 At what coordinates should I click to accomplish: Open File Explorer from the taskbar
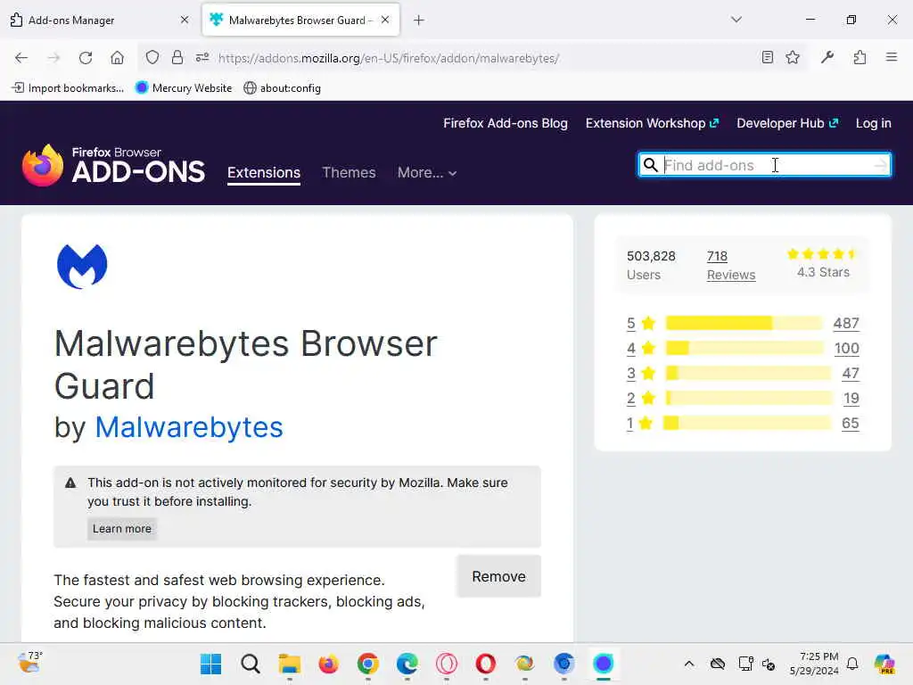click(x=290, y=664)
